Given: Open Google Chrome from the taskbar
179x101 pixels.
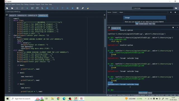Looking at the screenshot, I should coord(58,98).
